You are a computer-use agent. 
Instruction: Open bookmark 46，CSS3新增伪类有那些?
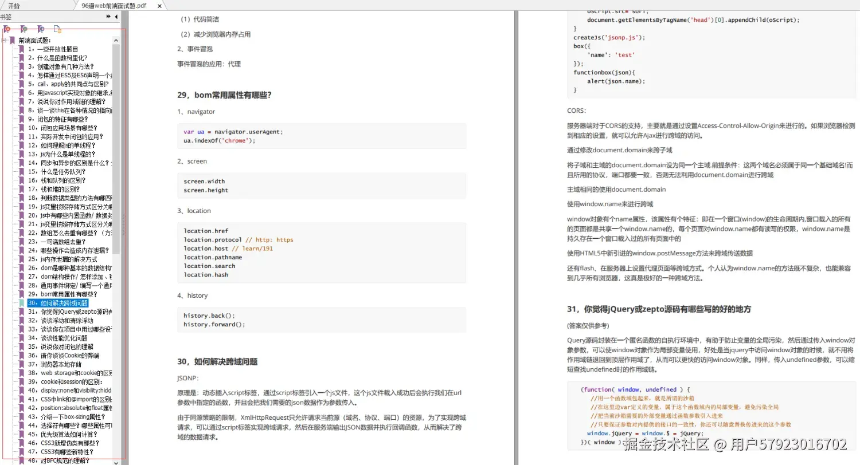[63, 443]
